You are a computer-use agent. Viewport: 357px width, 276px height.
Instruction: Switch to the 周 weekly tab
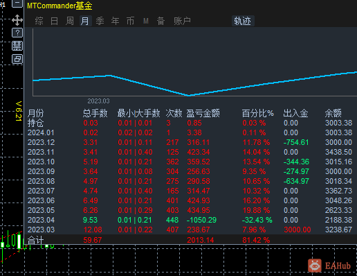coord(69,21)
